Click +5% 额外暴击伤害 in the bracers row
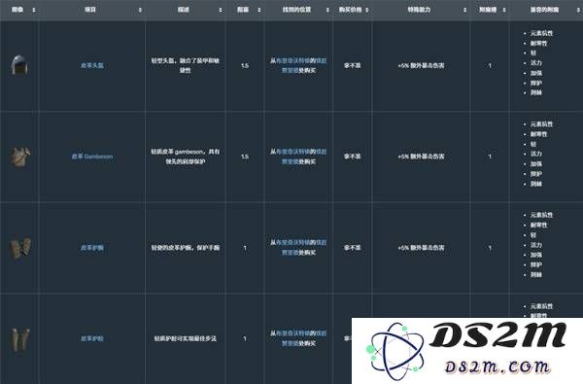Image resolution: width=583 pixels, height=384 pixels. click(x=421, y=248)
